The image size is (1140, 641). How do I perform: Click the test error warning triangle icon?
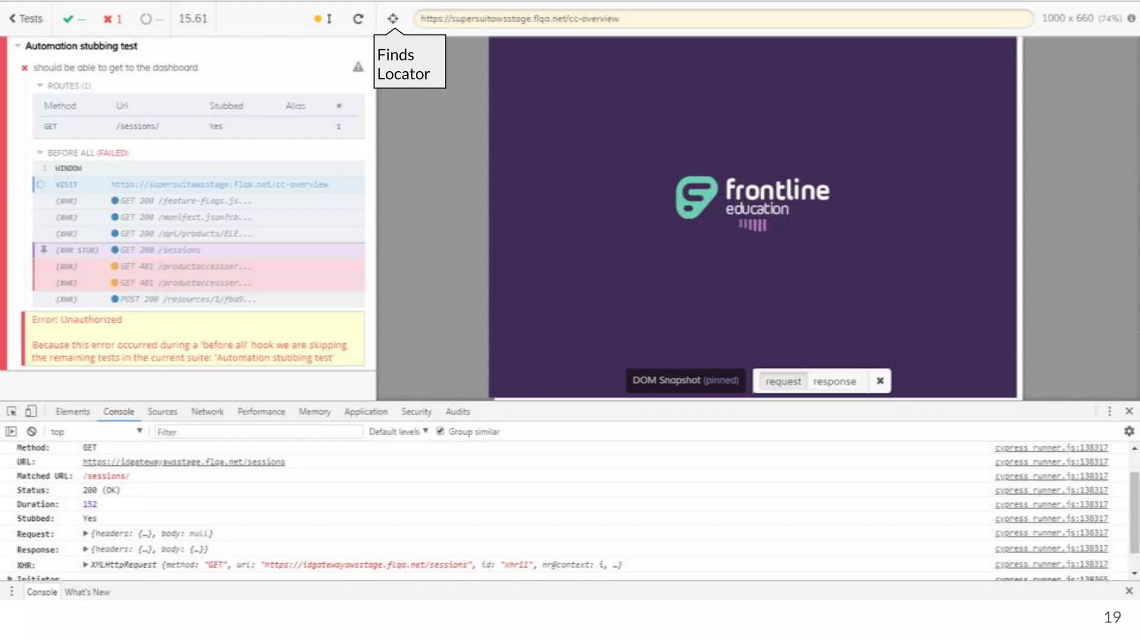coord(358,67)
